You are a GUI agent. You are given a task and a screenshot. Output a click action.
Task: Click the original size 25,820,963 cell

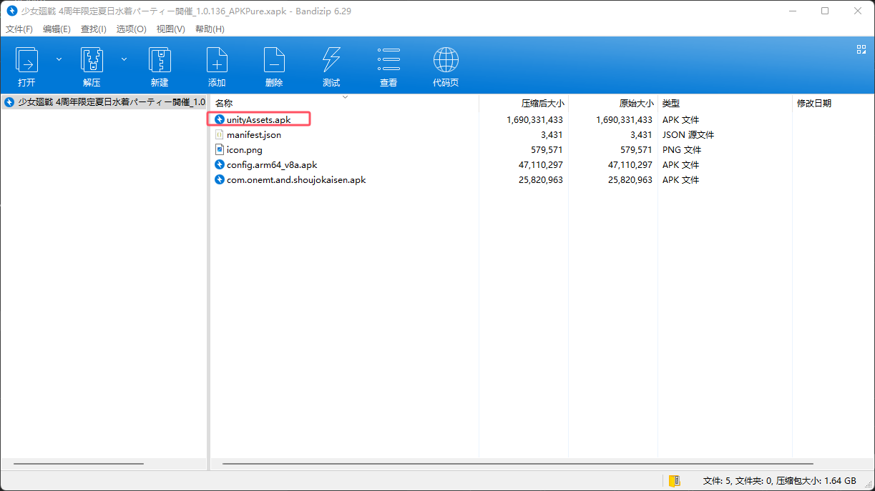[x=630, y=179]
